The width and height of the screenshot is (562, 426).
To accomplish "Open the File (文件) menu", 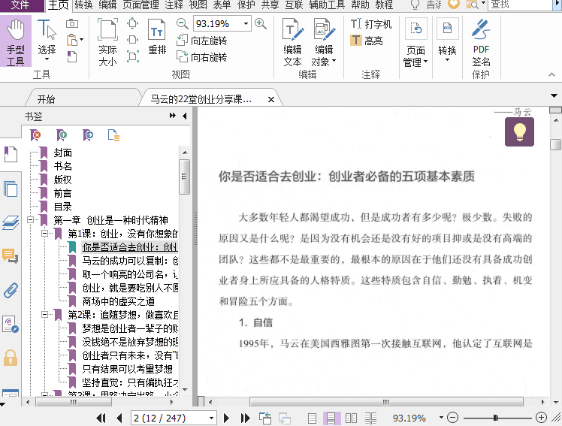I will coord(20,5).
